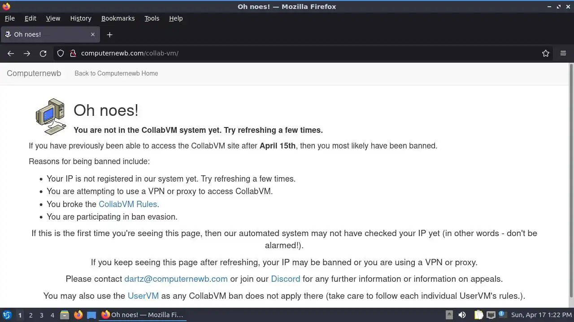Click the dartz@computernewb.com email link
The width and height of the screenshot is (574, 322).
coord(176,279)
